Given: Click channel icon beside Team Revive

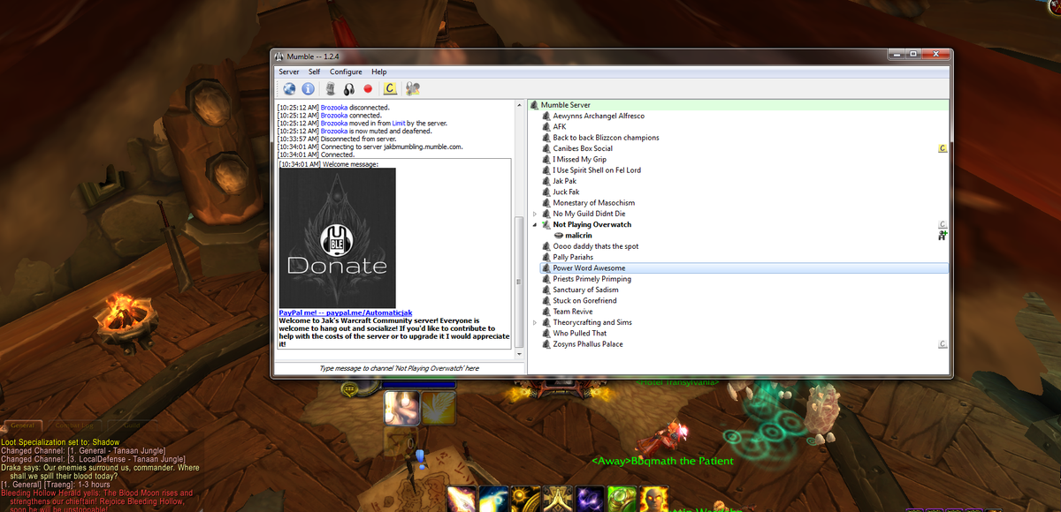Looking at the screenshot, I should point(546,312).
